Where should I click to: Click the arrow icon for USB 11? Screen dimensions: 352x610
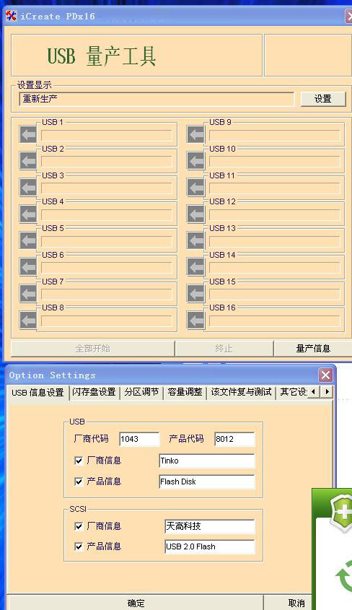click(x=195, y=188)
